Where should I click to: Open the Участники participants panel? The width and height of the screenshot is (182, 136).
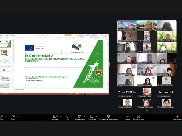pyautogui.click(x=54, y=116)
